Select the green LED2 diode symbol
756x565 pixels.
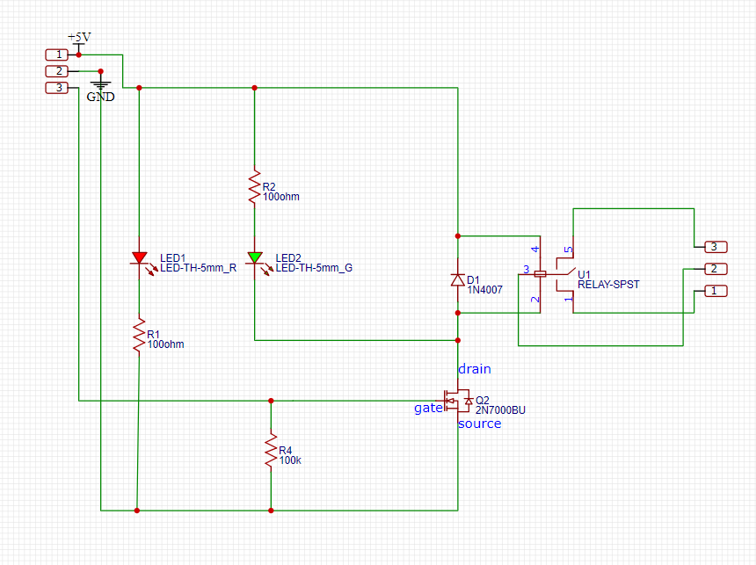tap(255, 258)
